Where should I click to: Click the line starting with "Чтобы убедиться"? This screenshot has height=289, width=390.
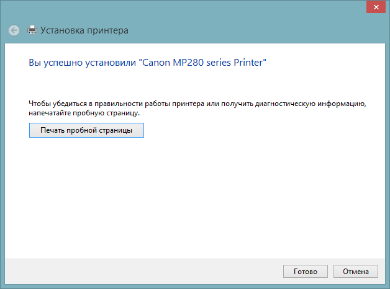197,105
